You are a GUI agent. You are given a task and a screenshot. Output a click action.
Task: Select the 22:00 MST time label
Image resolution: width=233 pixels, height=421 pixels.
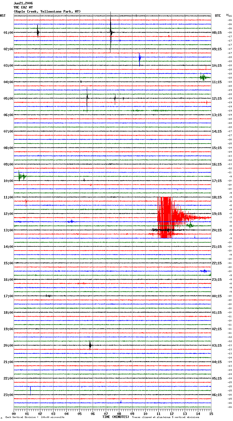click(x=8, y=378)
